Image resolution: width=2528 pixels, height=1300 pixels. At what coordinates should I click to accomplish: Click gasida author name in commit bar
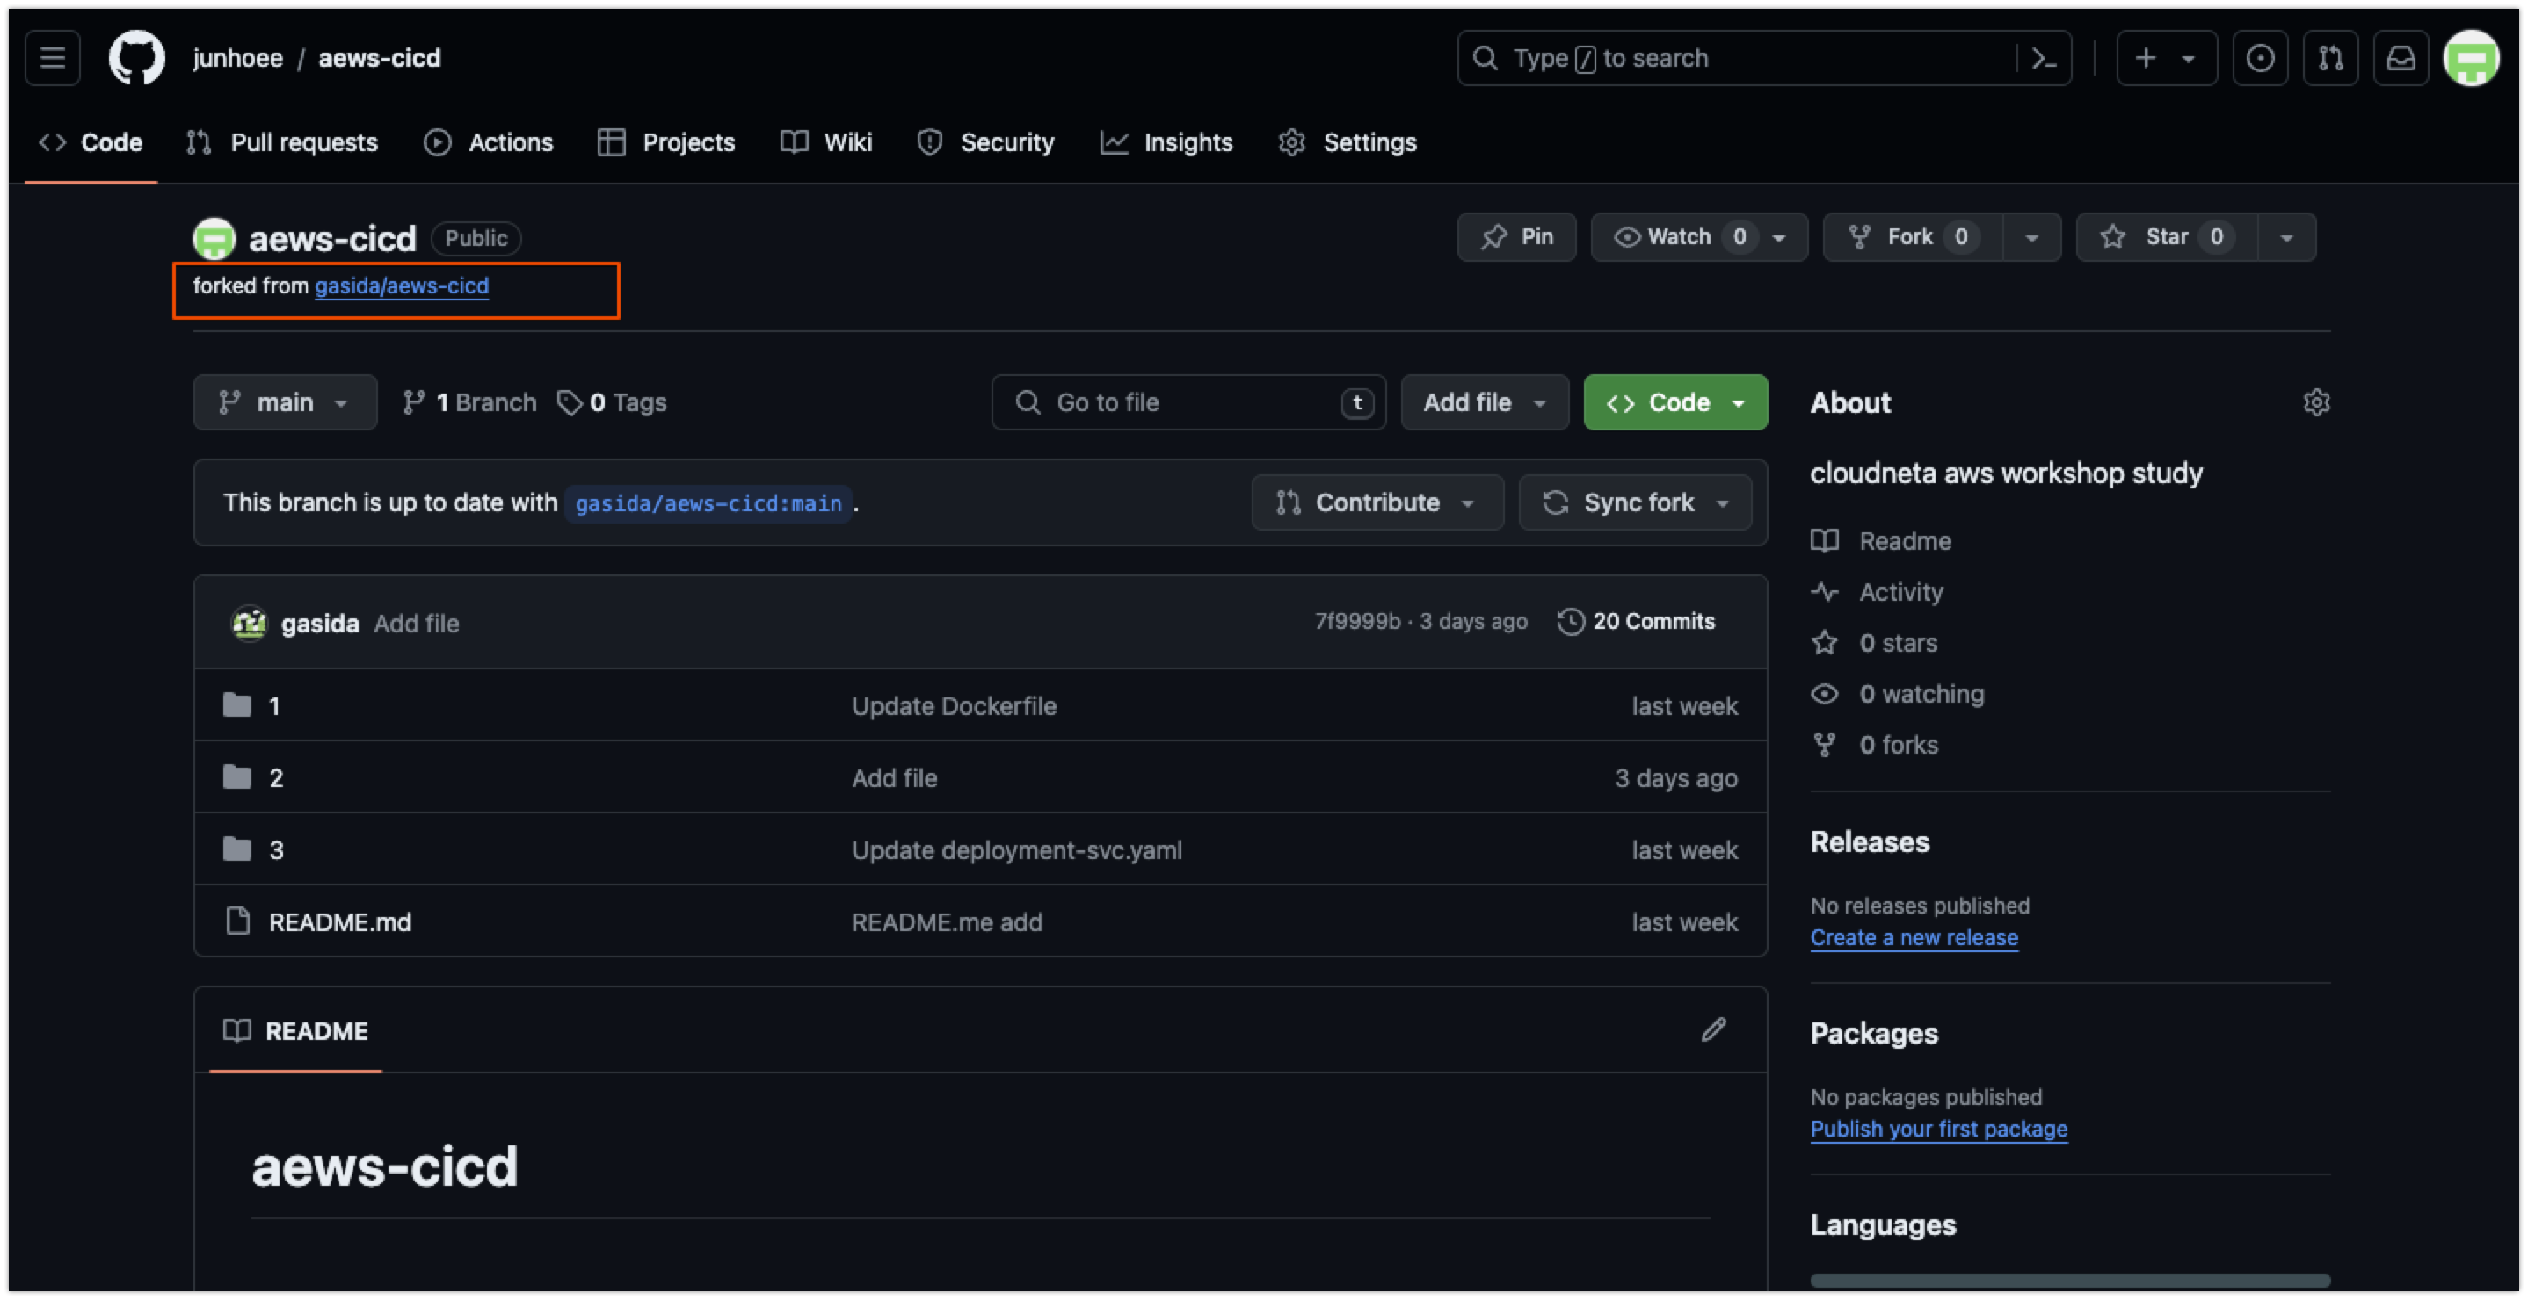pos(320,624)
